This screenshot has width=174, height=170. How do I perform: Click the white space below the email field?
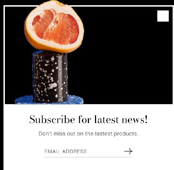point(88,164)
